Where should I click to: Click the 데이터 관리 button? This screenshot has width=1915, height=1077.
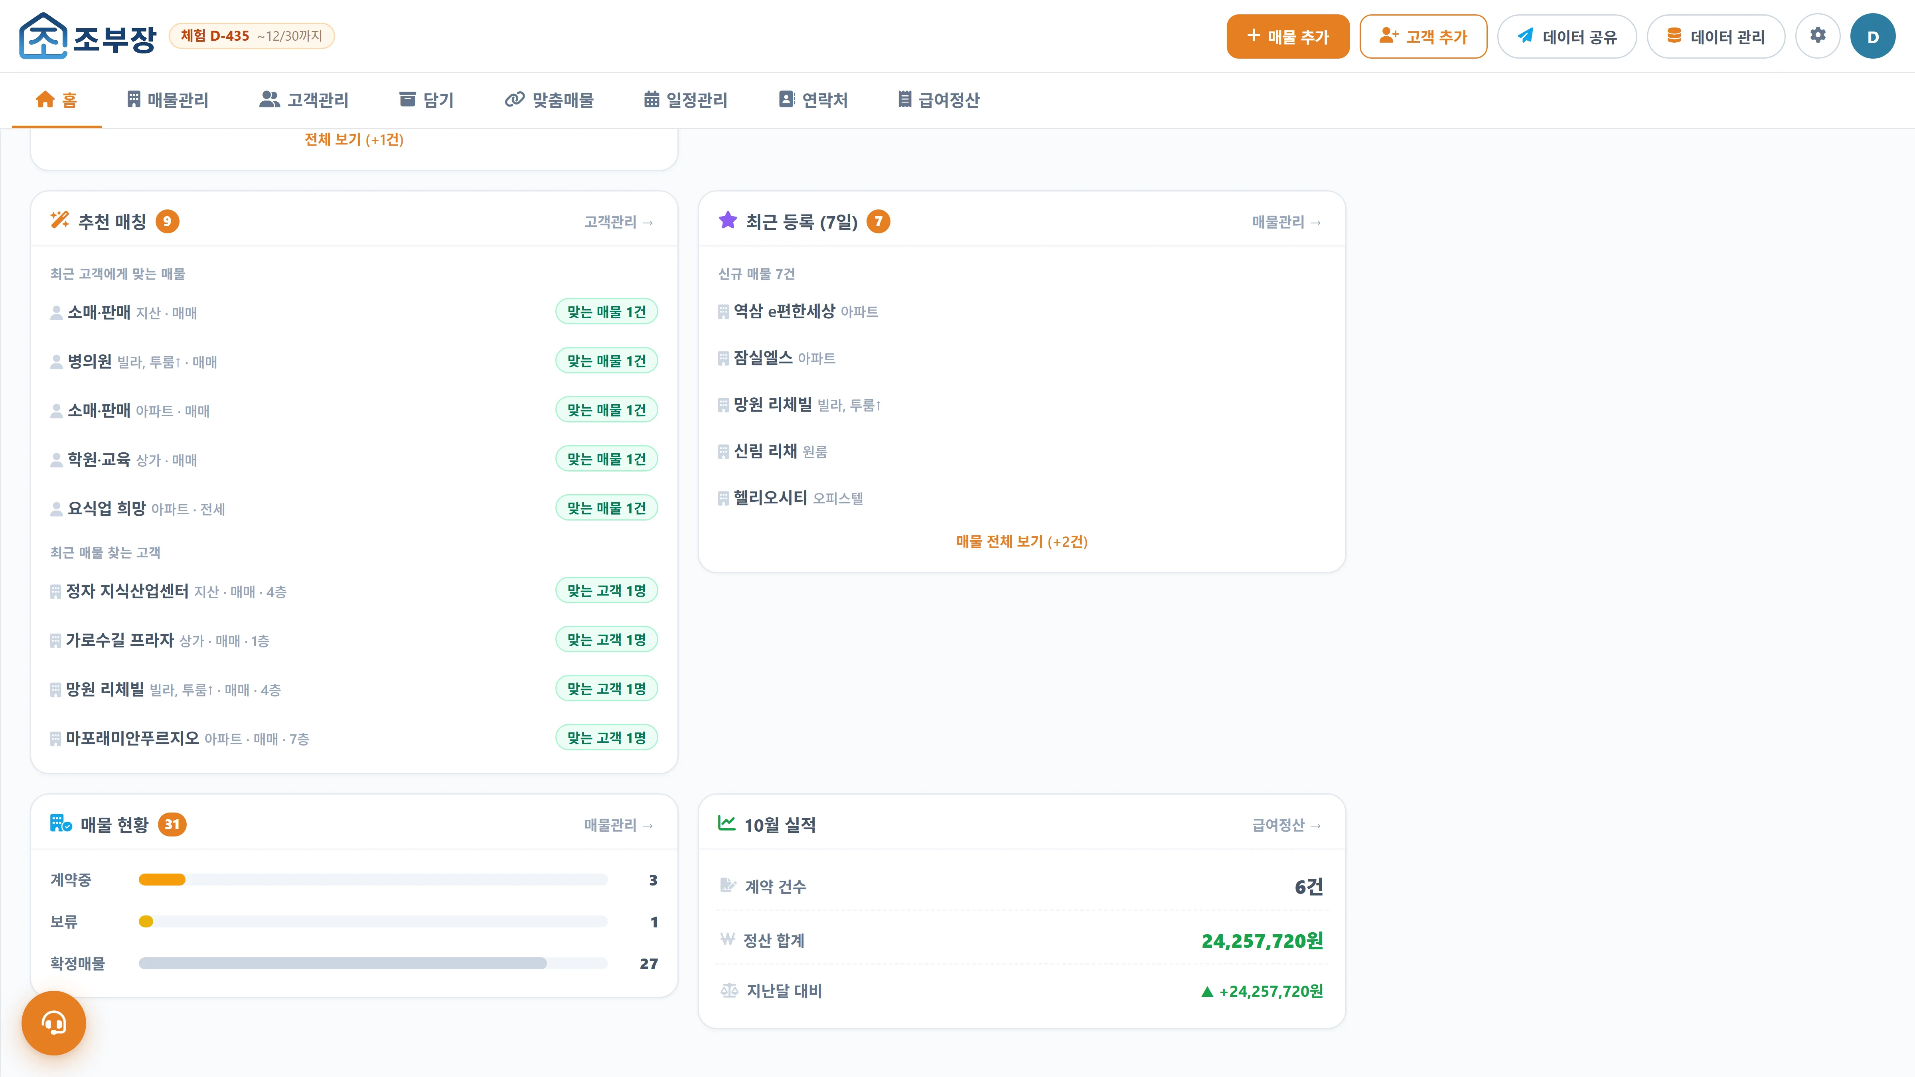(1716, 36)
